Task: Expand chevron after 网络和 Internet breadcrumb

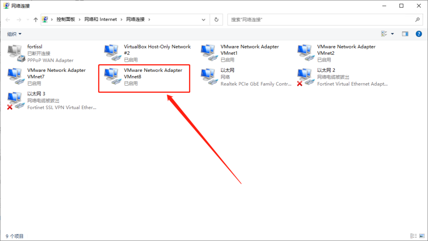Action: pos(122,20)
